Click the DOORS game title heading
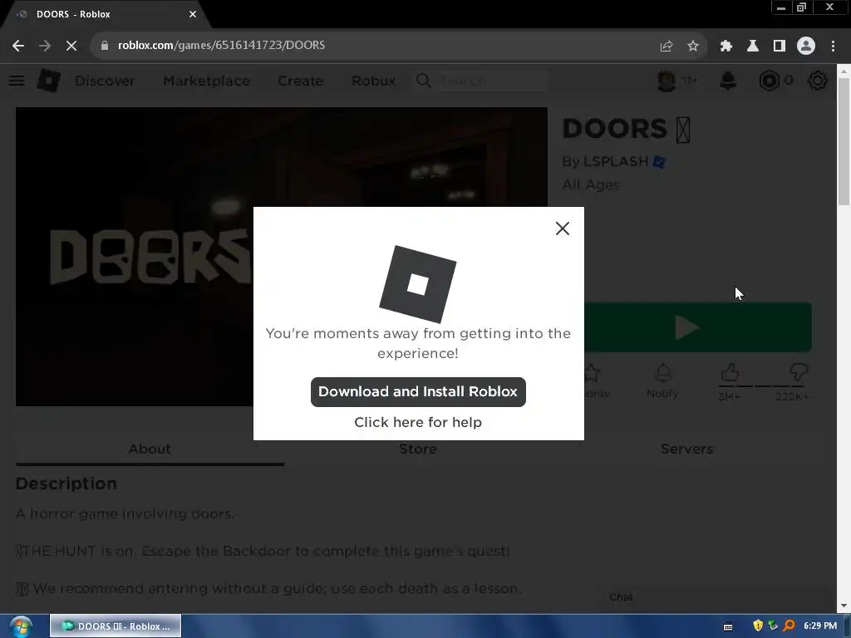The image size is (851, 638). click(x=626, y=129)
